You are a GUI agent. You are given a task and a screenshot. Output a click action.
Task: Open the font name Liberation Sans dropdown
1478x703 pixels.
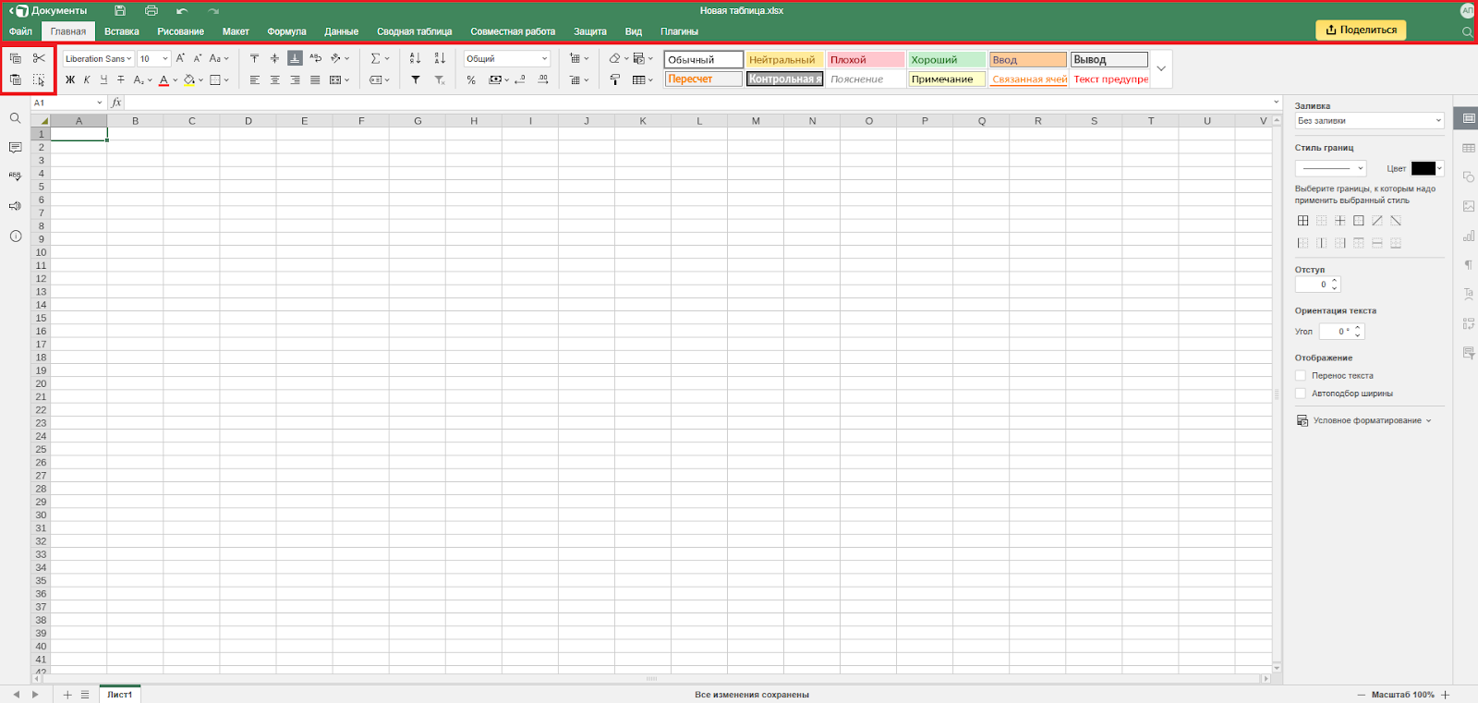pyautogui.click(x=98, y=58)
